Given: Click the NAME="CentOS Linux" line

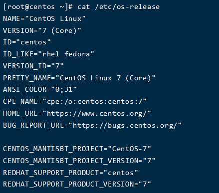Looking at the screenshot, I should 44,18.
